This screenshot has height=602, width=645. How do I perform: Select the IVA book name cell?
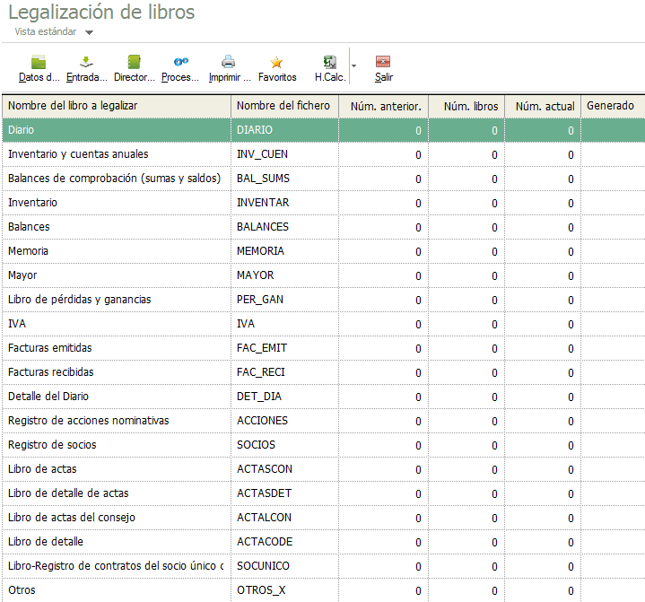117,324
